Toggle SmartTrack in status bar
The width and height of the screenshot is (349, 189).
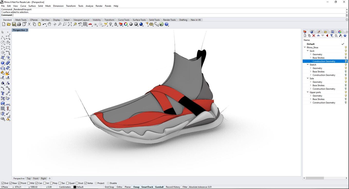[147, 187]
